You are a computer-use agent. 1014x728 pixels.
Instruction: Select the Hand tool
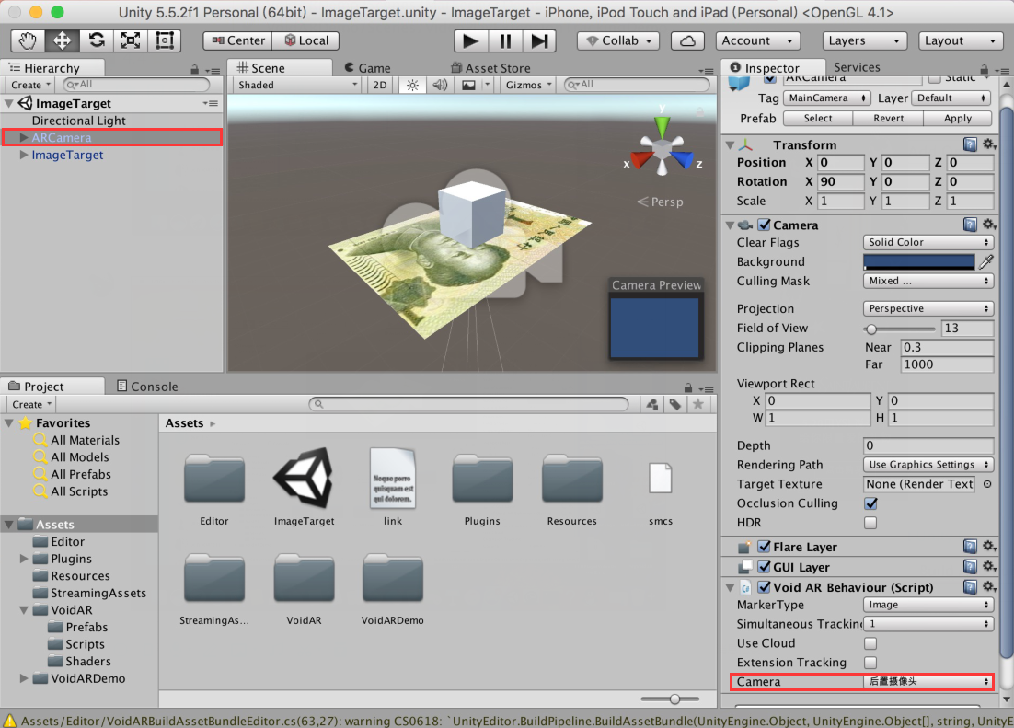tap(28, 40)
